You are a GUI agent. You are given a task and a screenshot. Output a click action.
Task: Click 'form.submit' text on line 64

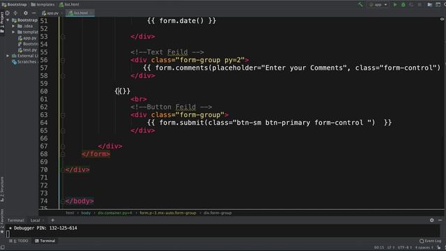tap(181, 123)
